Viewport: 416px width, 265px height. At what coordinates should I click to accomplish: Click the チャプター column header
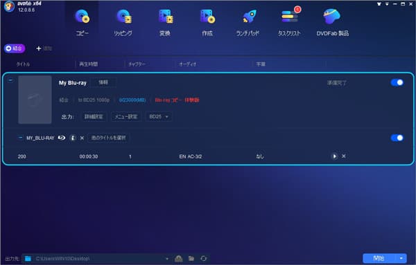coord(137,64)
